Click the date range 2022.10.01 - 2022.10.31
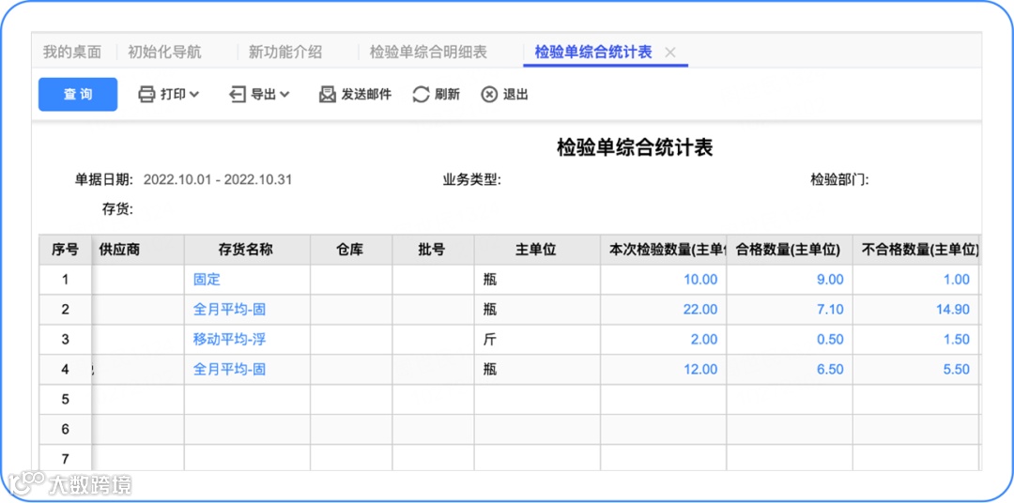Viewport: 1014px width, 503px height. (x=217, y=180)
